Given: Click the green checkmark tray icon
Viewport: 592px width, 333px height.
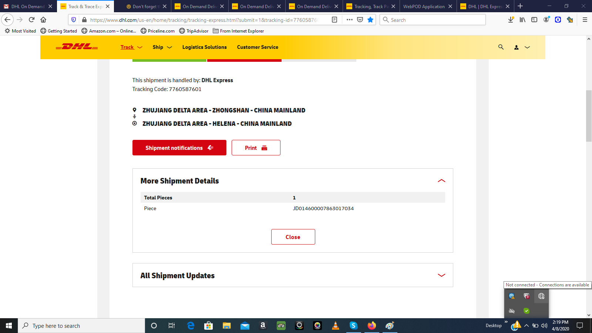Looking at the screenshot, I should pos(527,311).
